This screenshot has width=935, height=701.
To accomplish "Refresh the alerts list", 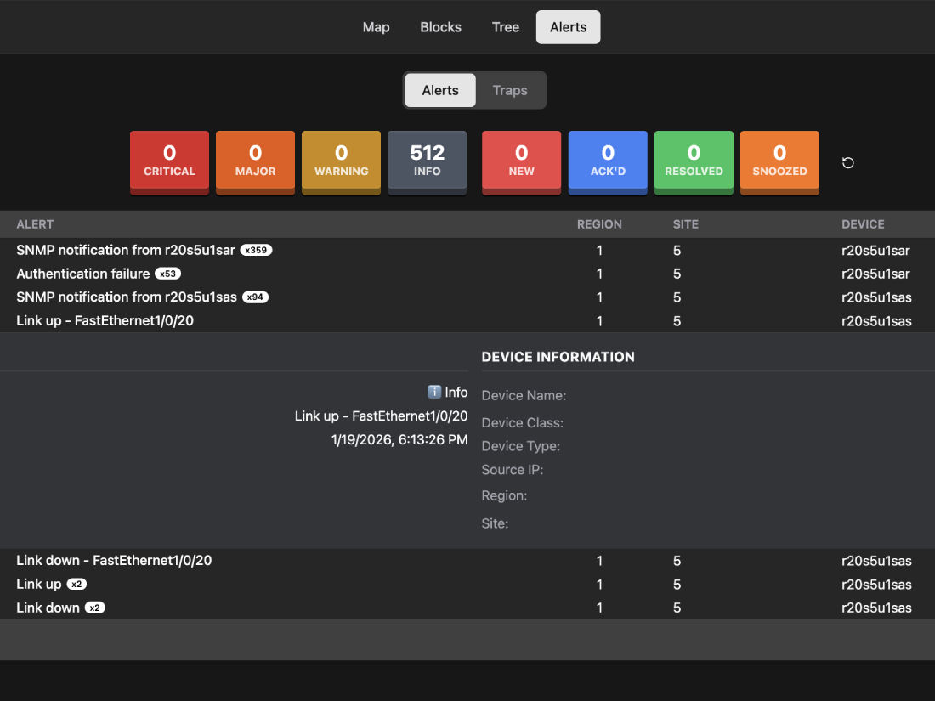I will coord(847,162).
